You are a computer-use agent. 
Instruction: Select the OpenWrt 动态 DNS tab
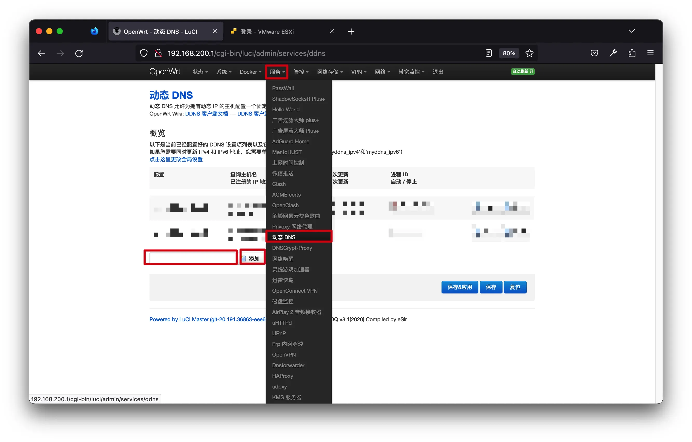166,31
